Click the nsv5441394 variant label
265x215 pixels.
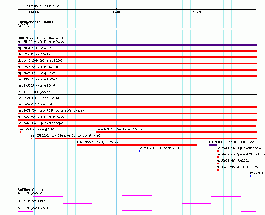coord(241,148)
